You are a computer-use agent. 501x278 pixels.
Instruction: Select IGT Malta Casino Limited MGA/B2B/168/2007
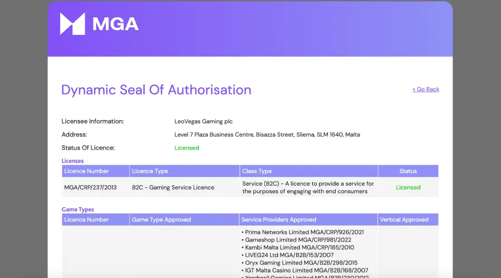point(306,270)
